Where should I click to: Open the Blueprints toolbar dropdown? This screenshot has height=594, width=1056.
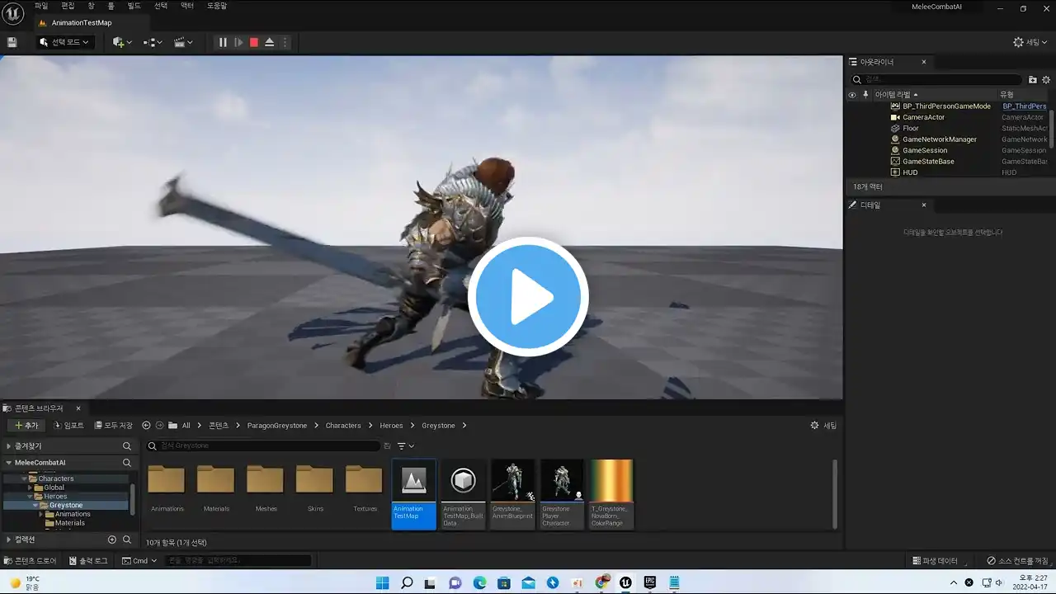click(153, 42)
